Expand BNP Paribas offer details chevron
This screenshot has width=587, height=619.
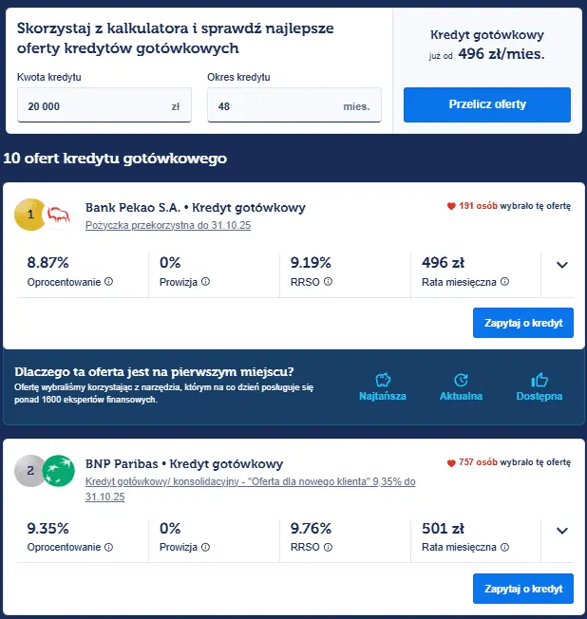pyautogui.click(x=561, y=531)
